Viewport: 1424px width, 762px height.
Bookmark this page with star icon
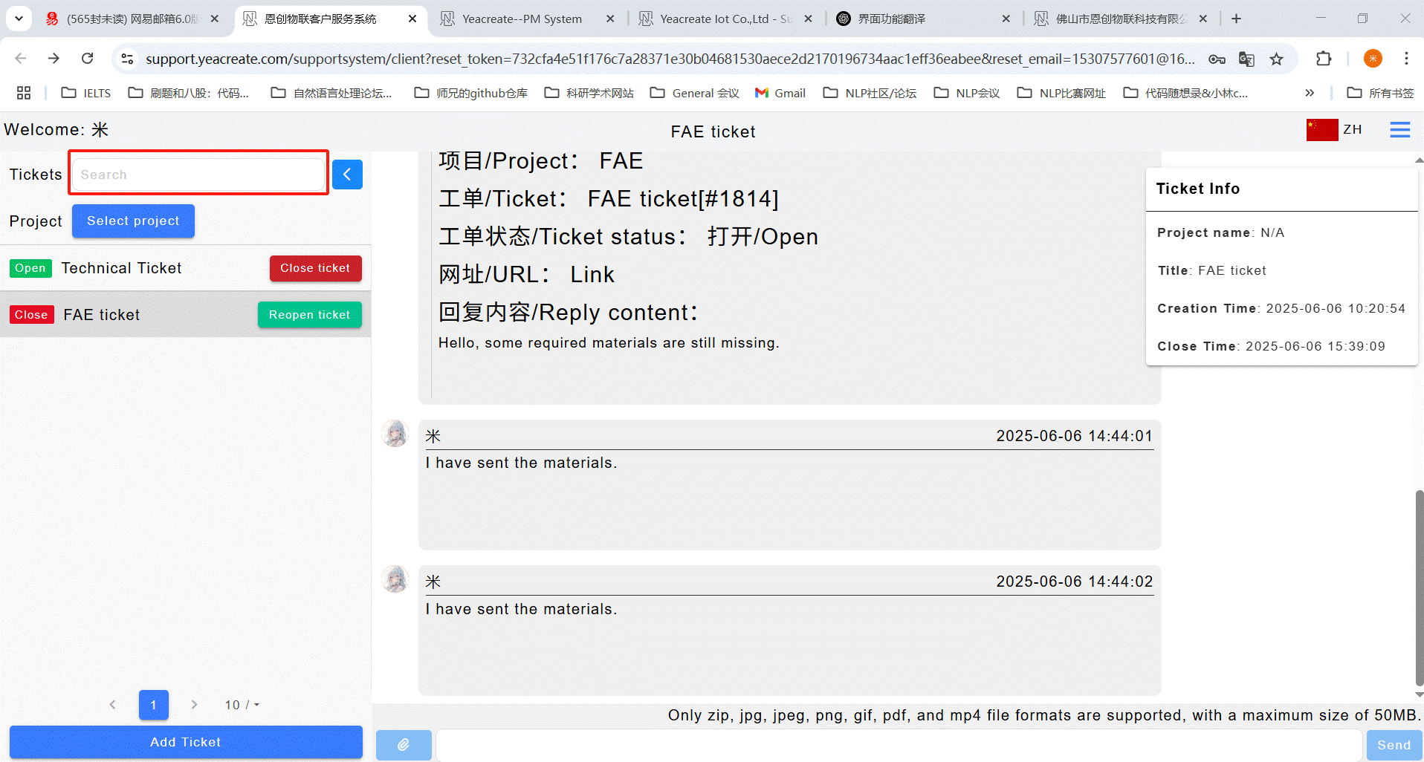point(1276,59)
